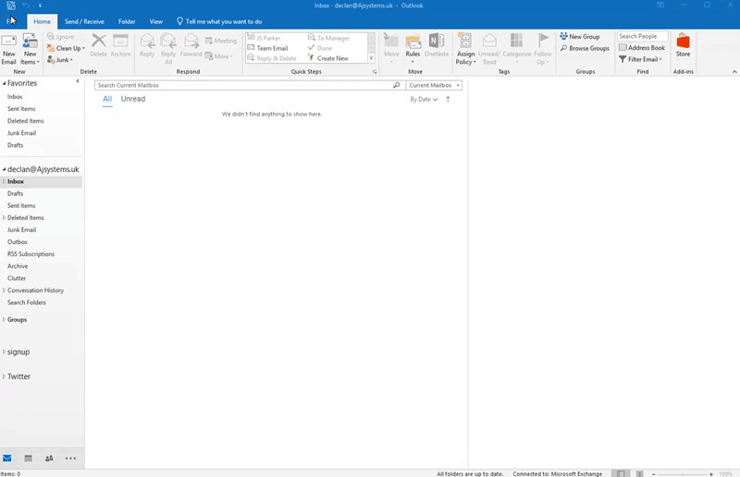Run the Team Email quick step

pyautogui.click(x=272, y=48)
